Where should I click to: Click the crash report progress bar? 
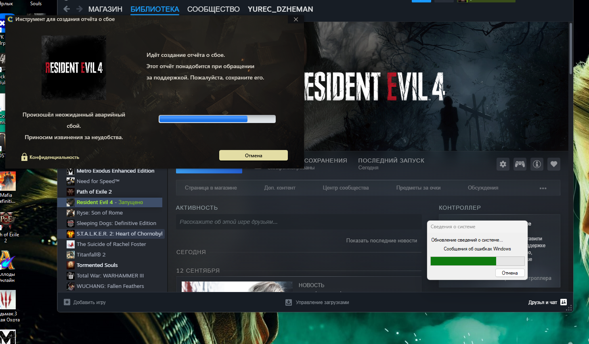(217, 119)
